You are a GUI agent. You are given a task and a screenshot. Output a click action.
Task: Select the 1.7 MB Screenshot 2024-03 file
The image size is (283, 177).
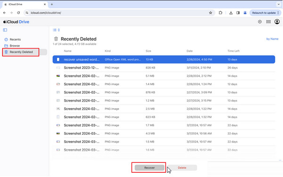click(164, 125)
